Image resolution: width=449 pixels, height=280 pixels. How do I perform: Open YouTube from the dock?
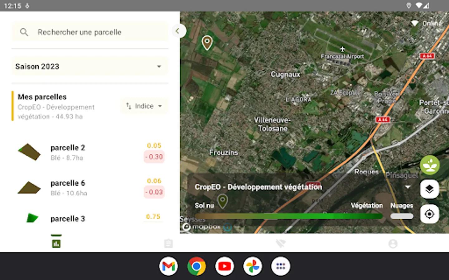tap(224, 266)
